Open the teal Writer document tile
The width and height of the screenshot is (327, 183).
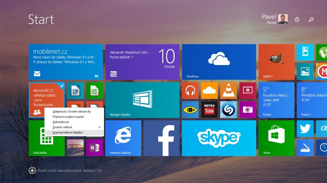click(75, 91)
